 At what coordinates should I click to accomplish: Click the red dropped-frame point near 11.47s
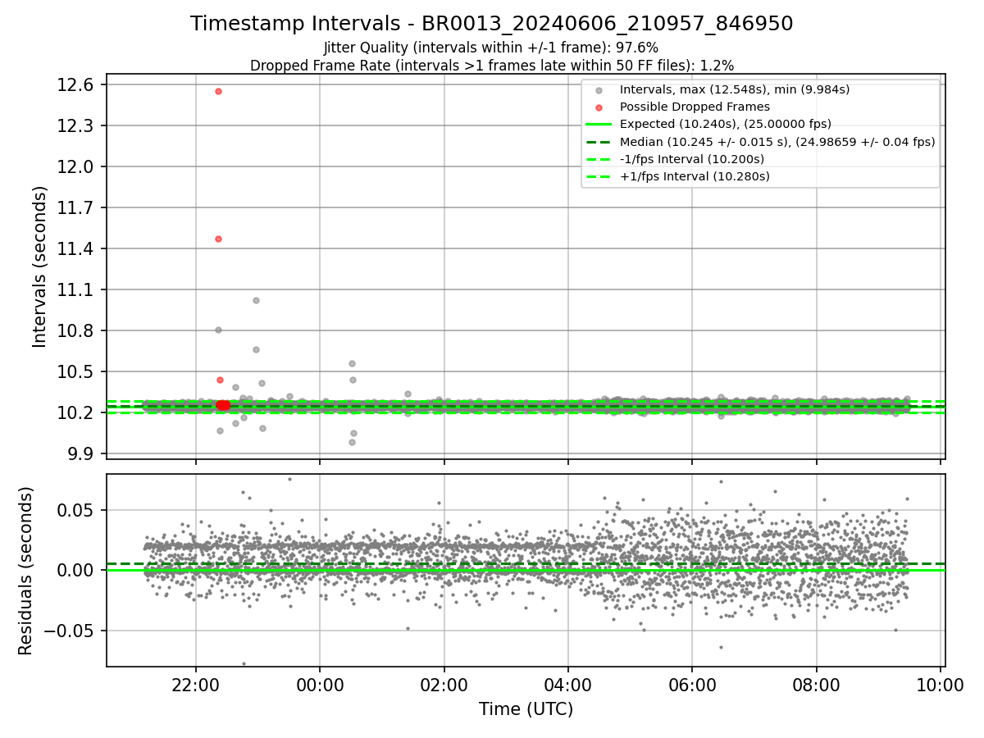point(218,239)
